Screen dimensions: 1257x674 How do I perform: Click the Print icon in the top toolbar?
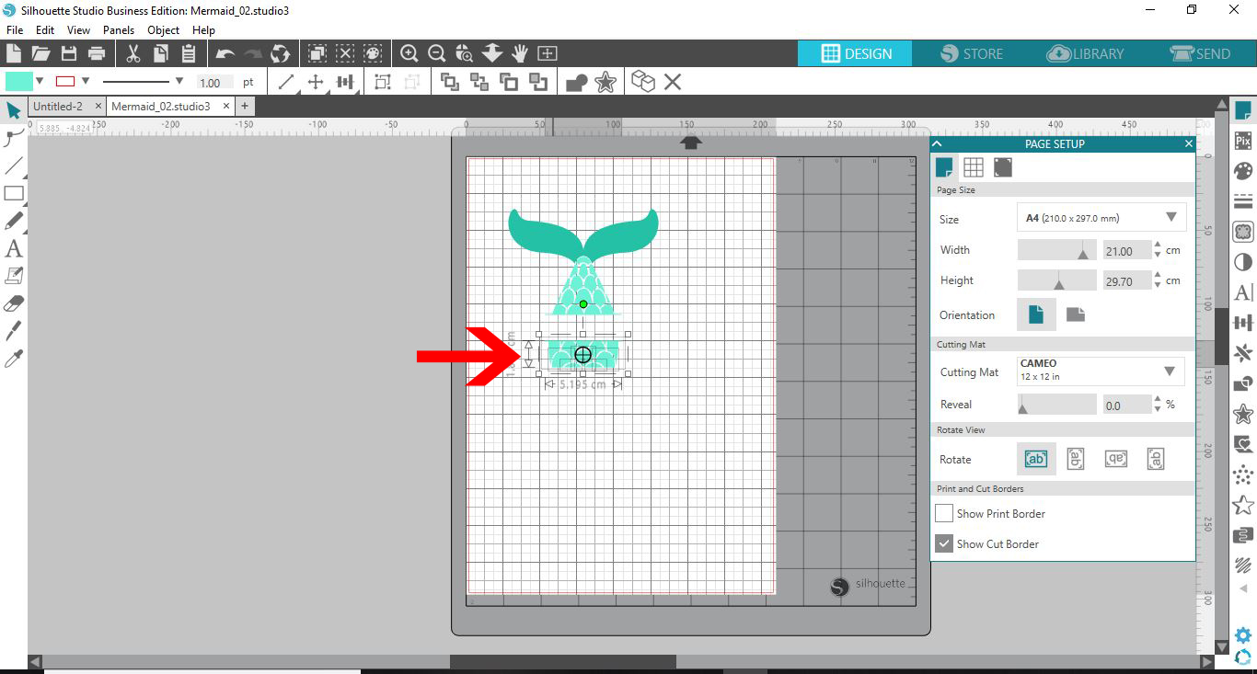point(97,53)
